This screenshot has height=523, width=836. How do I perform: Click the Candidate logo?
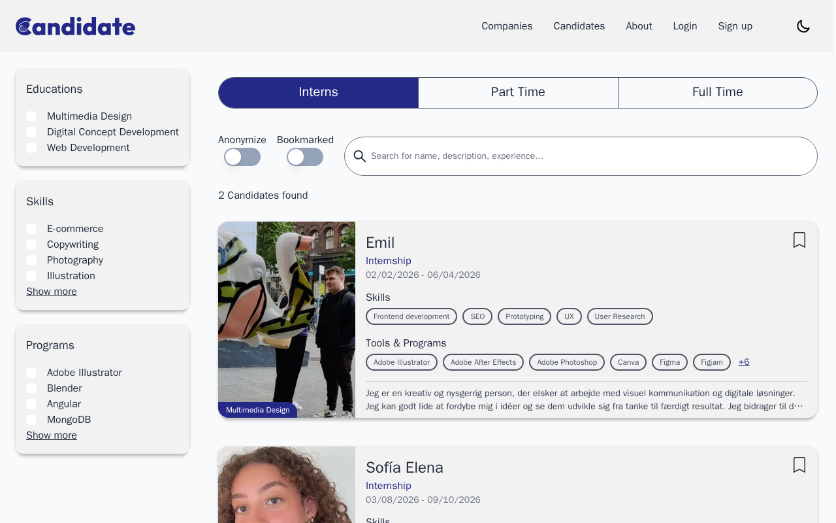click(75, 26)
